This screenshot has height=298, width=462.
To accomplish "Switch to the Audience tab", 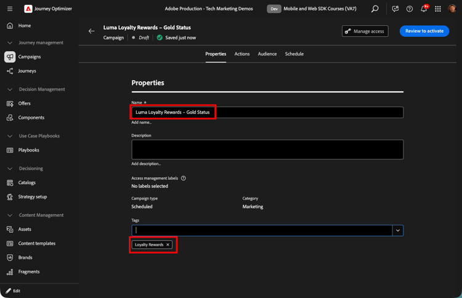I will coord(267,54).
